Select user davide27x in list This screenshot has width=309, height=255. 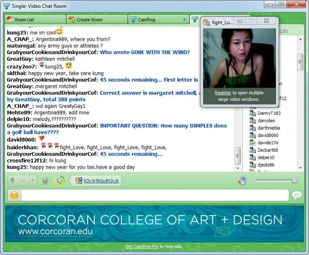[x=268, y=143]
